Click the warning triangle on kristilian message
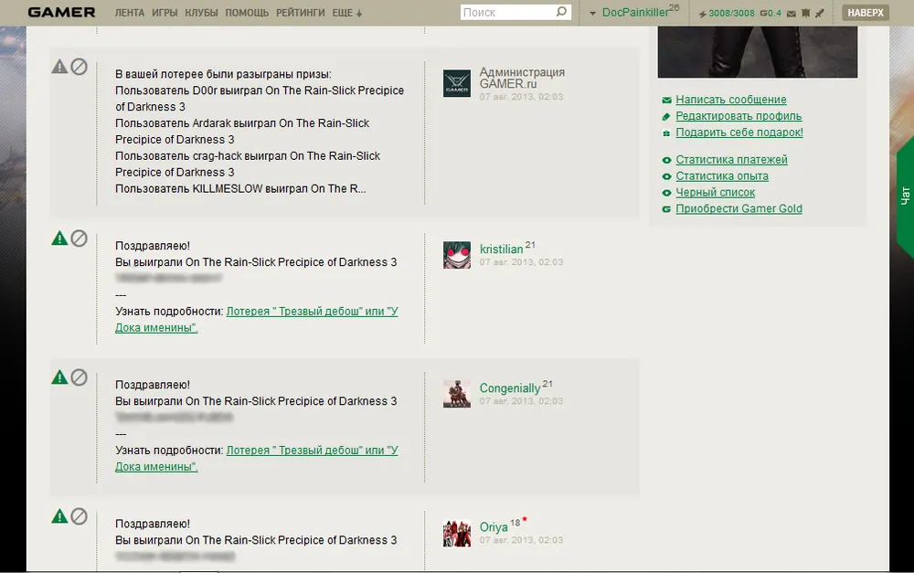914x573 pixels. tap(59, 239)
